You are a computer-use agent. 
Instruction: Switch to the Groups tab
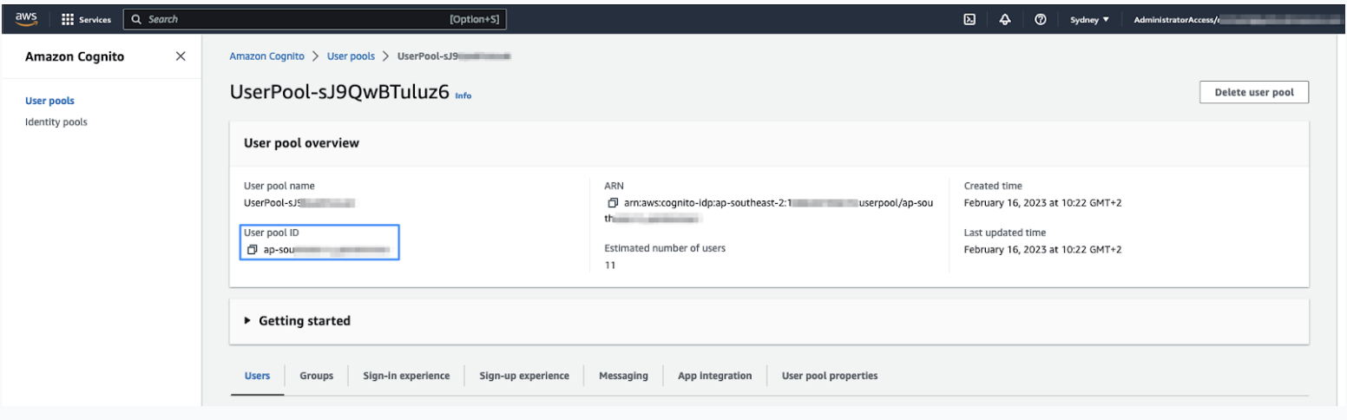(x=317, y=376)
